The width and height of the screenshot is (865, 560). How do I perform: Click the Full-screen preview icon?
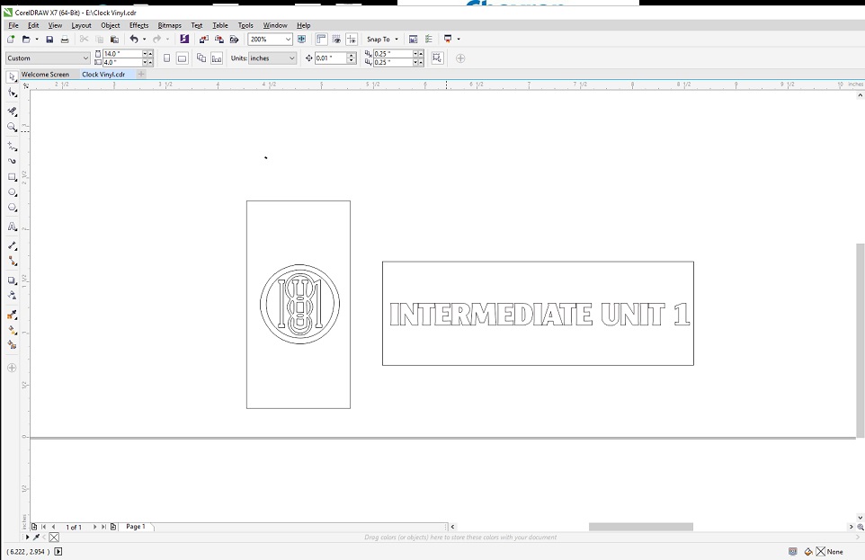point(301,40)
